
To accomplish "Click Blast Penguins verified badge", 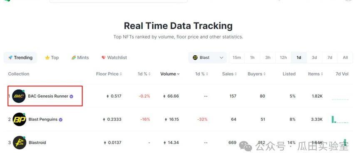I will pyautogui.click(x=61, y=119).
